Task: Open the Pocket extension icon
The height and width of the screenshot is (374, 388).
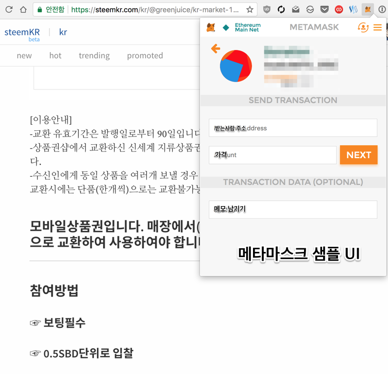Action: pyautogui.click(x=325, y=9)
